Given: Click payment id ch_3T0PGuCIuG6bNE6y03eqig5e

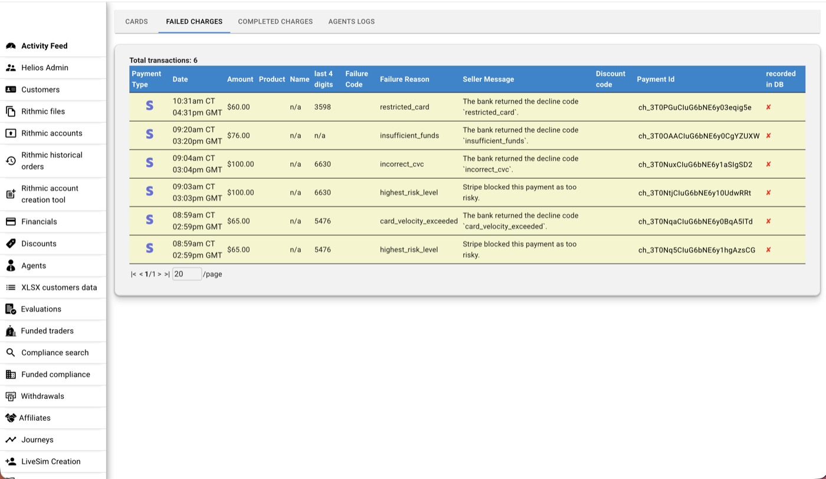Looking at the screenshot, I should coord(695,107).
